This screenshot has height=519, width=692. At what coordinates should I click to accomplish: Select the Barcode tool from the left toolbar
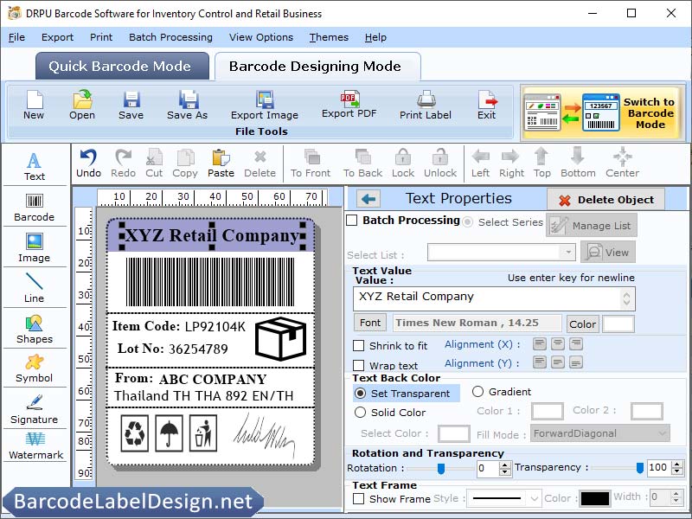point(35,206)
